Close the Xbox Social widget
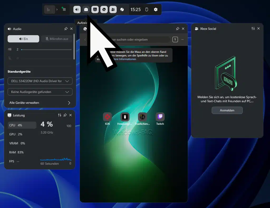The width and height of the screenshot is (270, 208). tap(258, 29)
